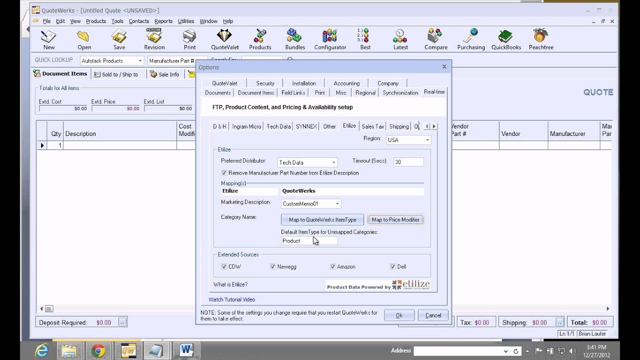Save the quote using Save icon

pyautogui.click(x=119, y=39)
